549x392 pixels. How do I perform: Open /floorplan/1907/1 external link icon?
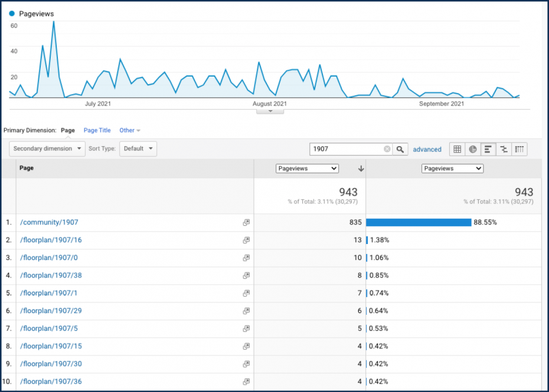(x=246, y=293)
